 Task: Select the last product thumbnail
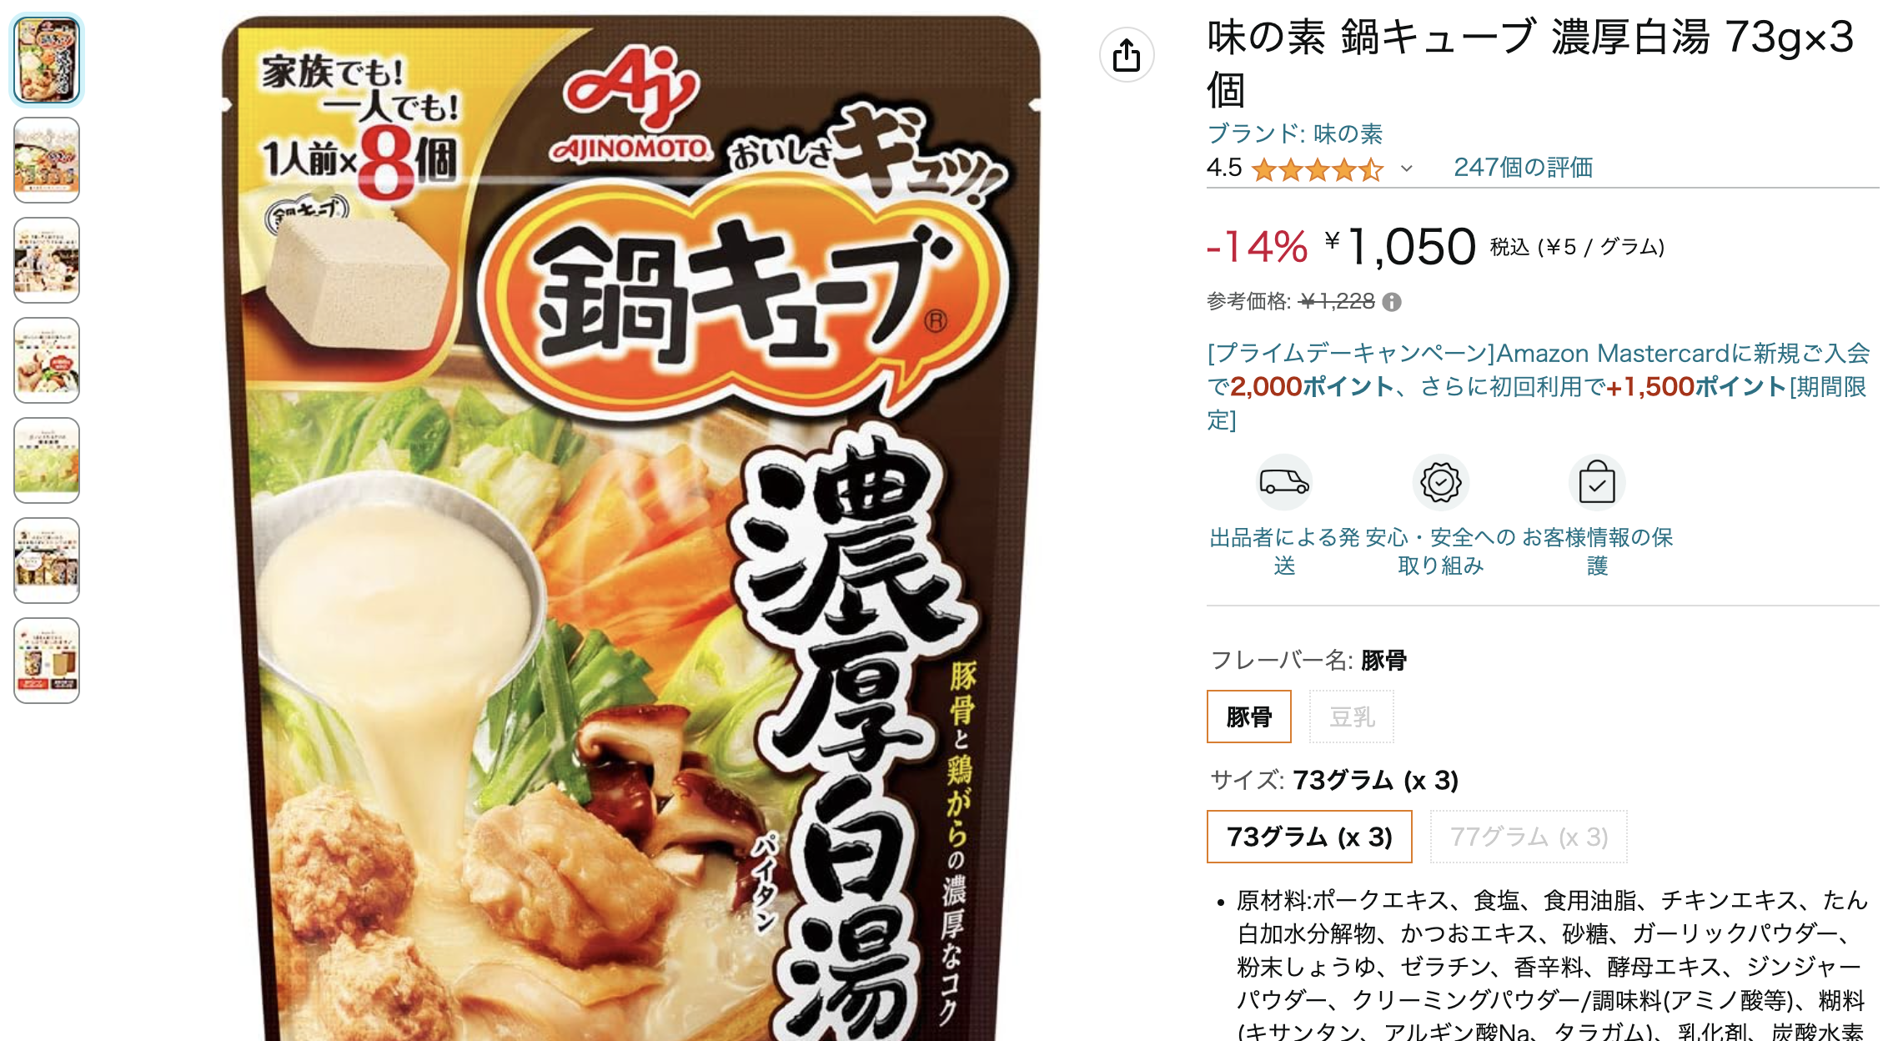pos(47,661)
